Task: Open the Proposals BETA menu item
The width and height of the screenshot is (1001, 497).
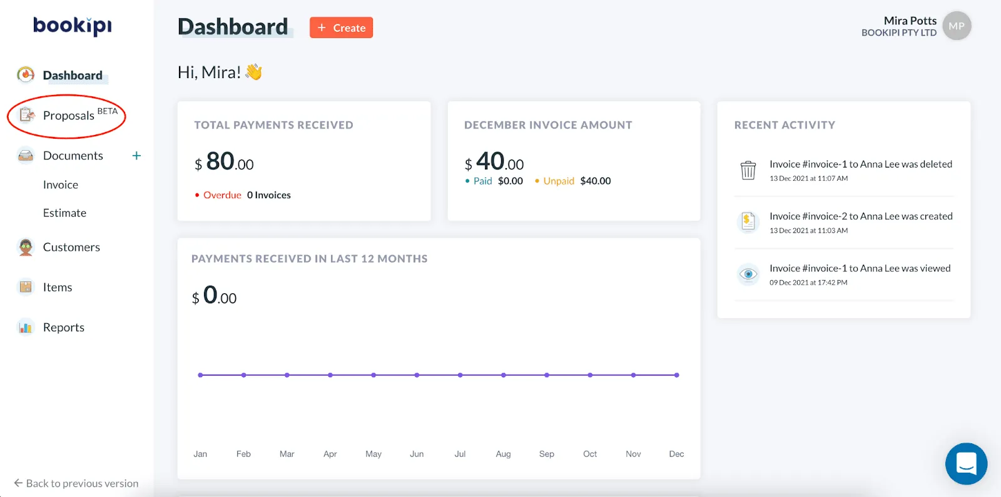Action: point(80,114)
